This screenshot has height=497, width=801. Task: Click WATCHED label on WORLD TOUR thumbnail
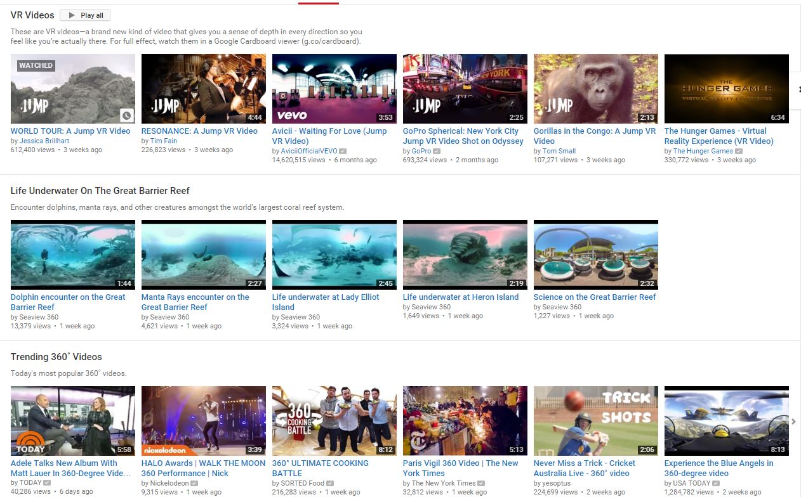tap(36, 65)
